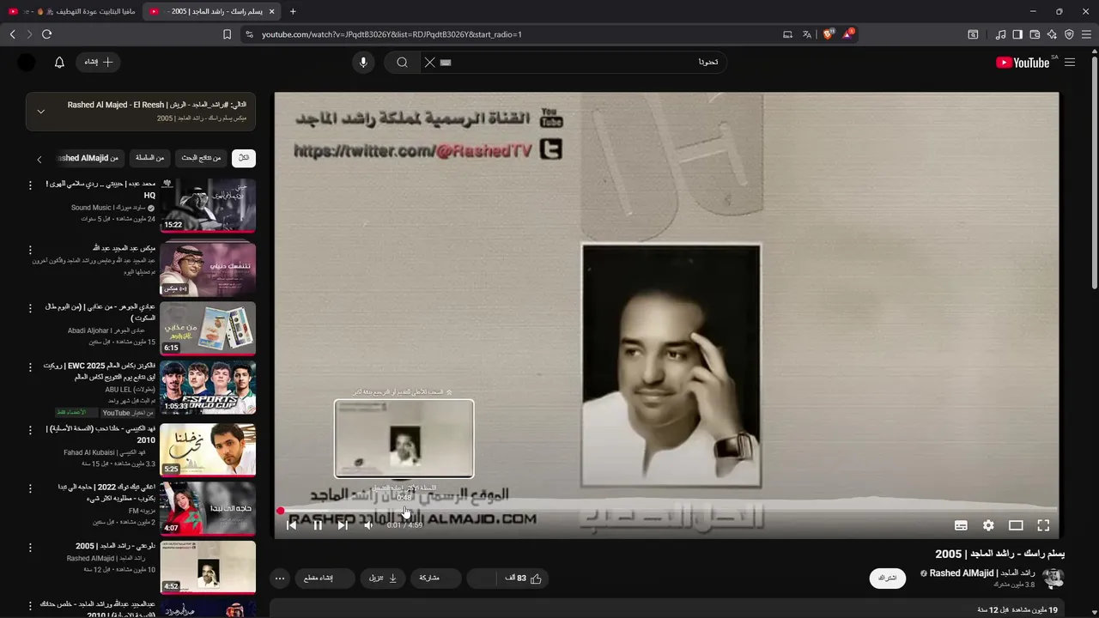Open the Brave VPN shield icon

coord(1069,34)
